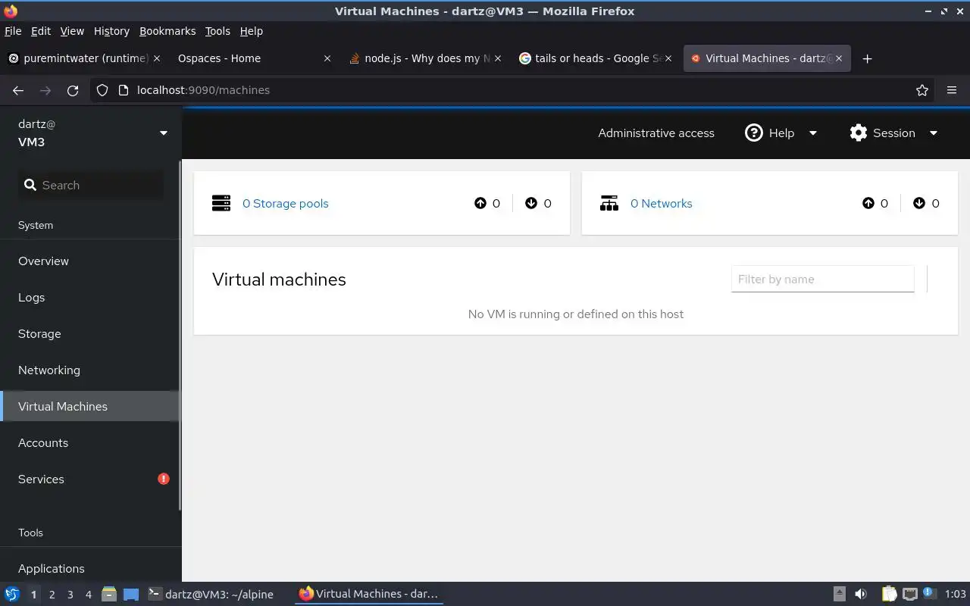Open the Firefox Help menu
The width and height of the screenshot is (970, 606).
coord(252,31)
